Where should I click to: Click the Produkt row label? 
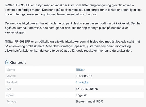12,82
